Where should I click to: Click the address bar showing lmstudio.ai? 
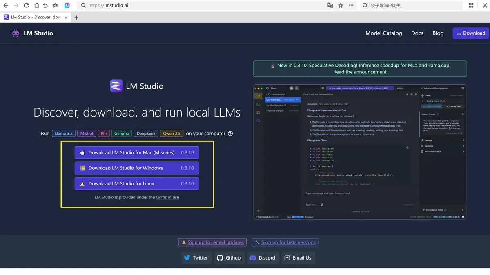[202, 6]
